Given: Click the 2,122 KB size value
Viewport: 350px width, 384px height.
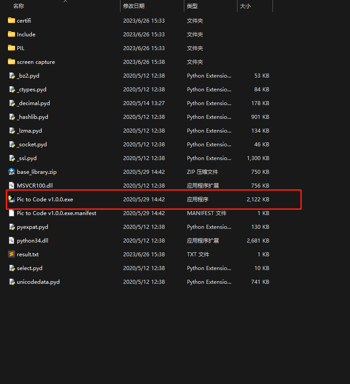Looking at the screenshot, I should click(258, 200).
